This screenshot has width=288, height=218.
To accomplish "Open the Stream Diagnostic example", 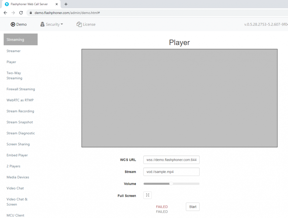I will (21, 133).
